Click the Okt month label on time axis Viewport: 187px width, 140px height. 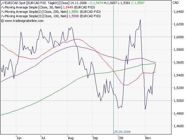pos(121,138)
